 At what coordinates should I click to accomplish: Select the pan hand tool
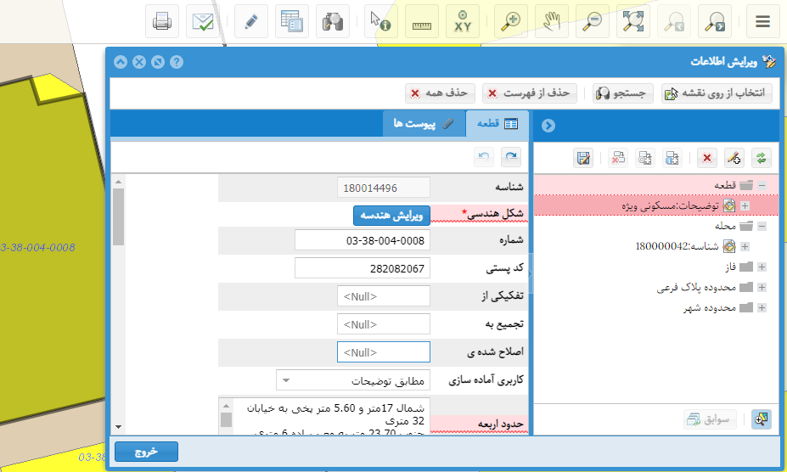click(552, 21)
